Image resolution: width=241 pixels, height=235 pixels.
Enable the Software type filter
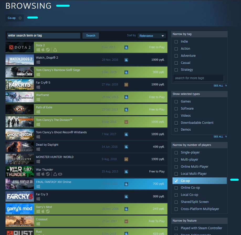176,109
